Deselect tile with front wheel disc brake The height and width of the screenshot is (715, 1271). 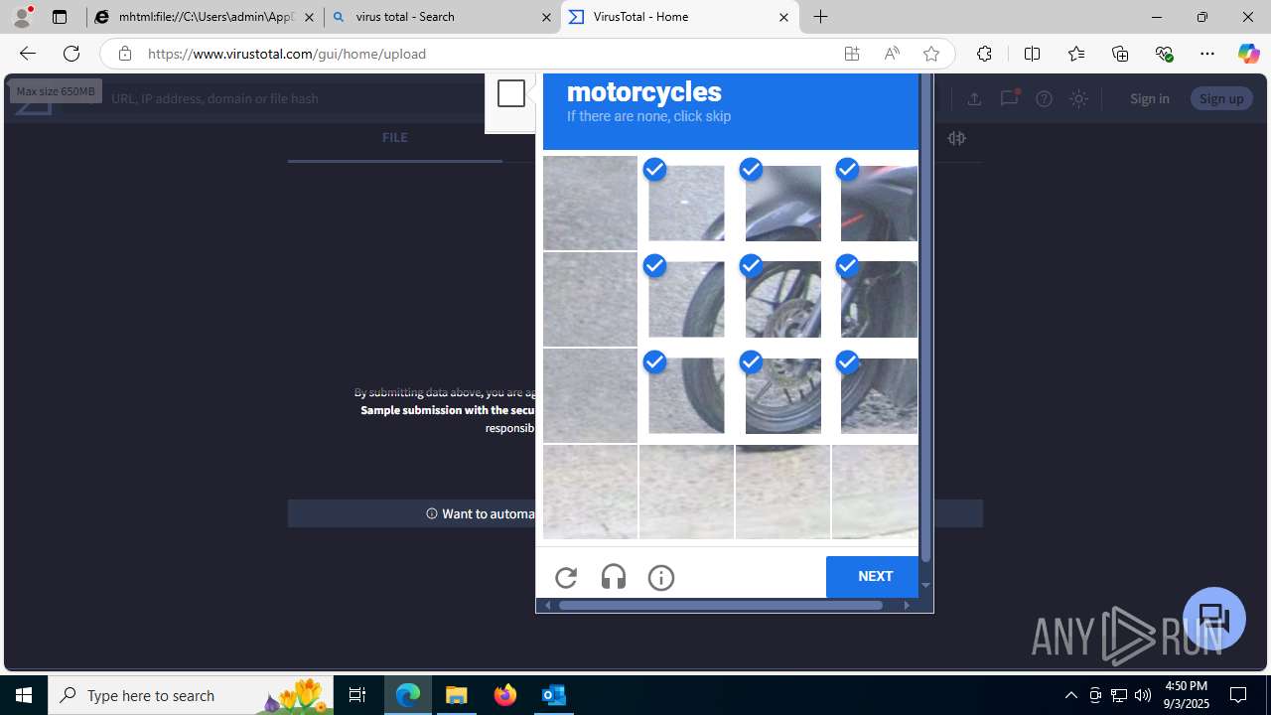pos(783,300)
